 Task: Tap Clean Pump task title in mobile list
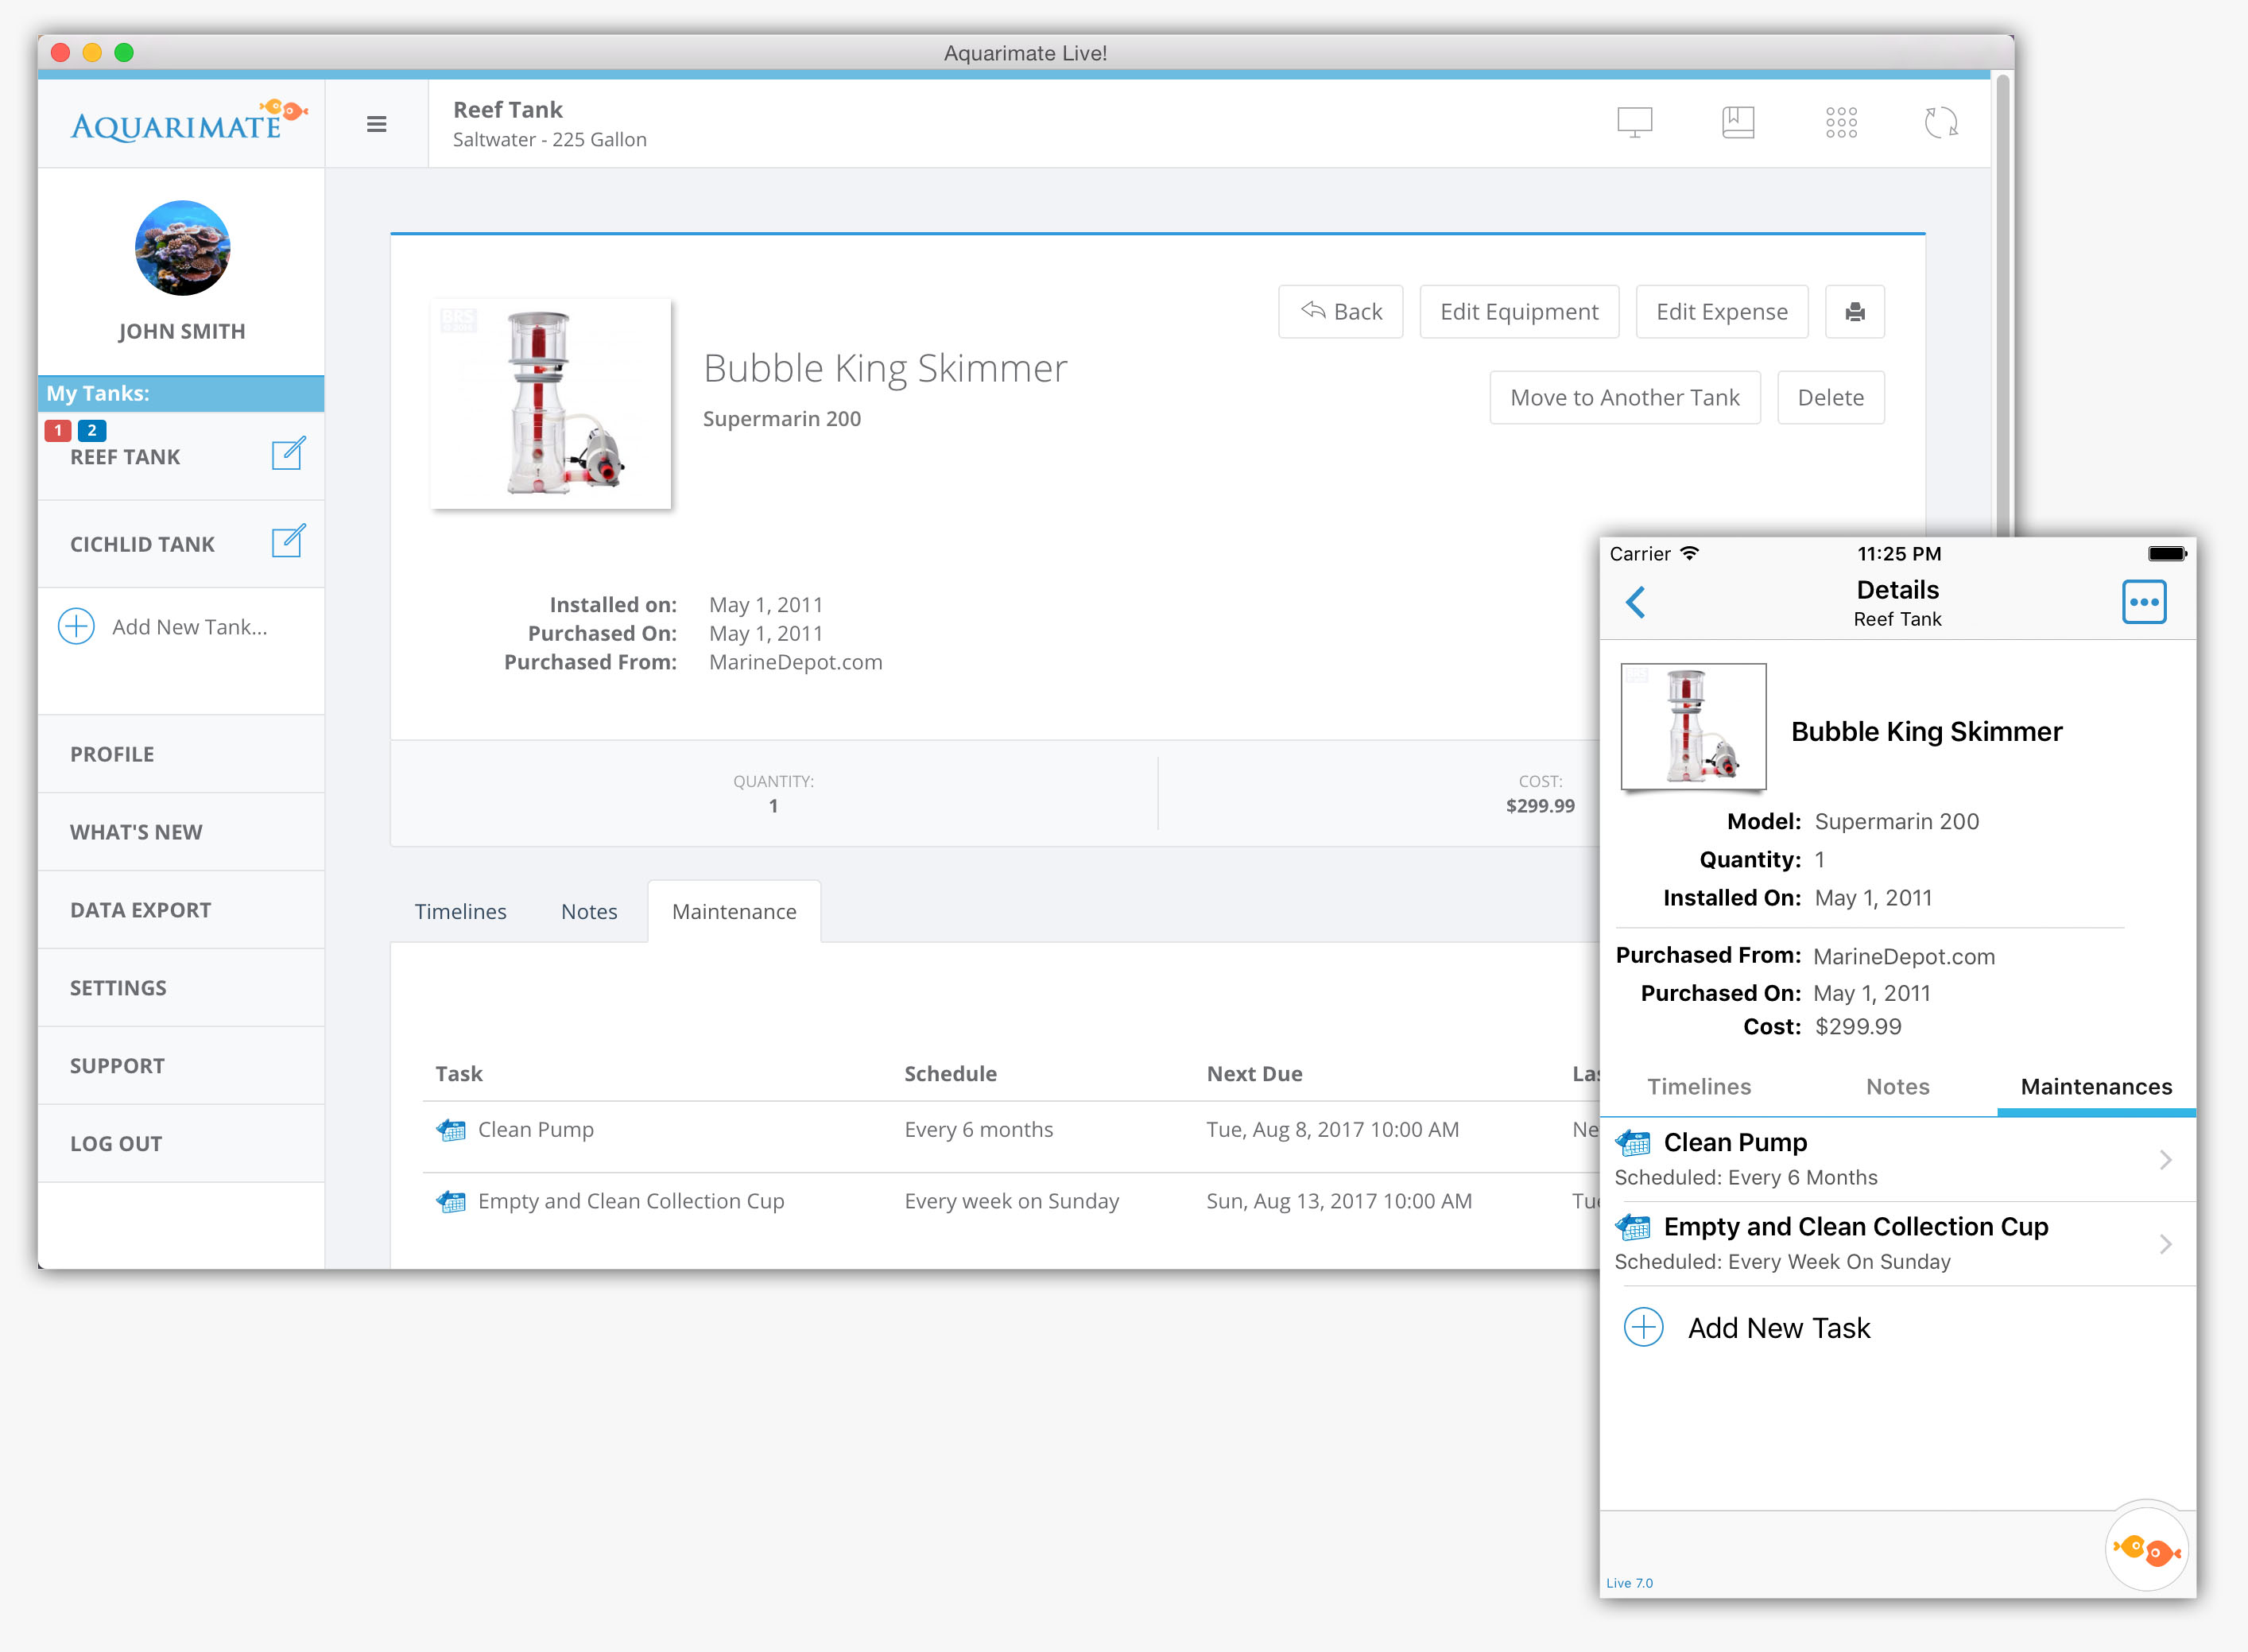pos(1735,1142)
